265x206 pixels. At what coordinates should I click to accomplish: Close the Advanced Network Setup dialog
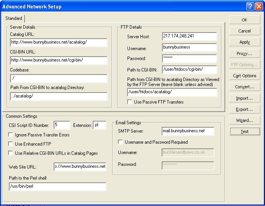pos(259,6)
